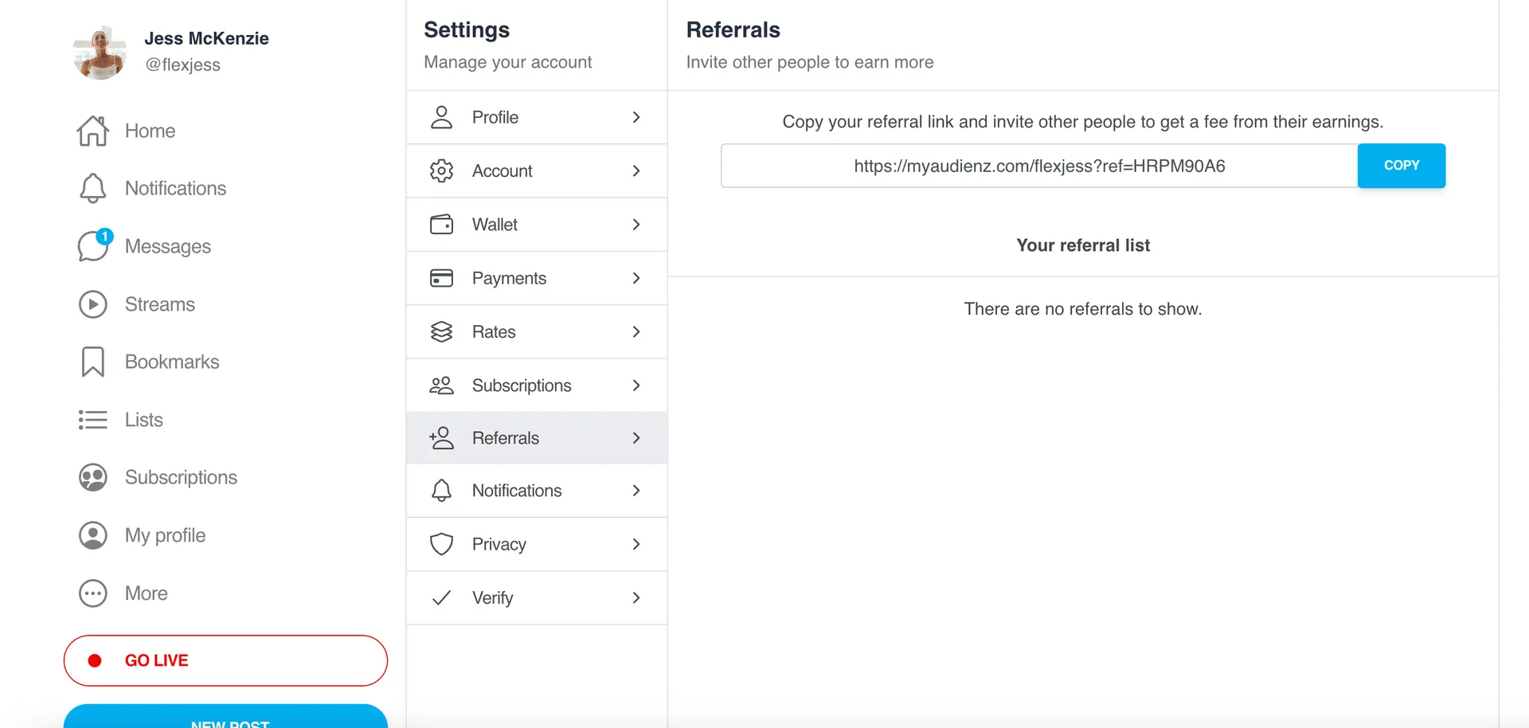
Task: Open the More options icon
Action: point(93,593)
